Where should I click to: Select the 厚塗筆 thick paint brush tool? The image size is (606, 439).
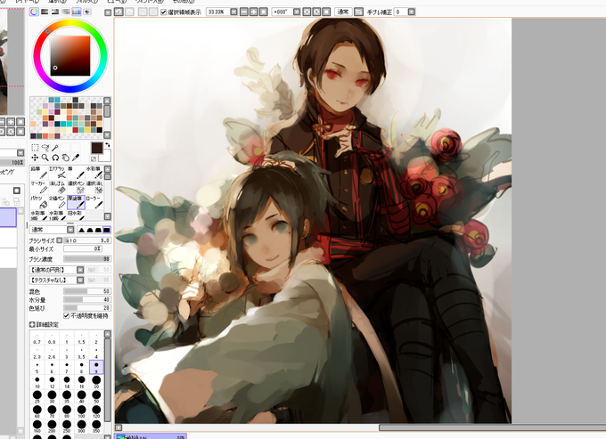76,202
